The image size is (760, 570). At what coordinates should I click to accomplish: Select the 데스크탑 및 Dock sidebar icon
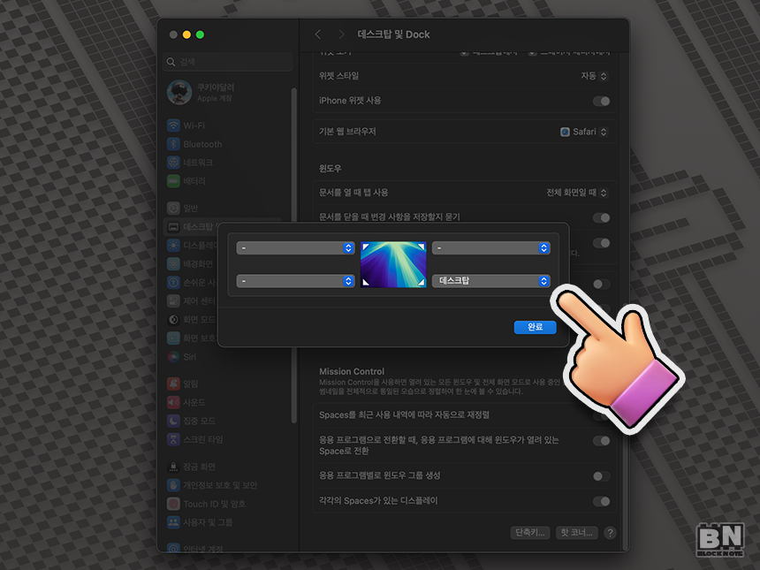(x=173, y=226)
